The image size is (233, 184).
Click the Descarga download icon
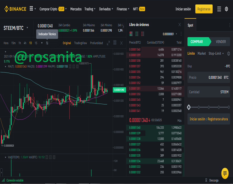[x=206, y=180]
